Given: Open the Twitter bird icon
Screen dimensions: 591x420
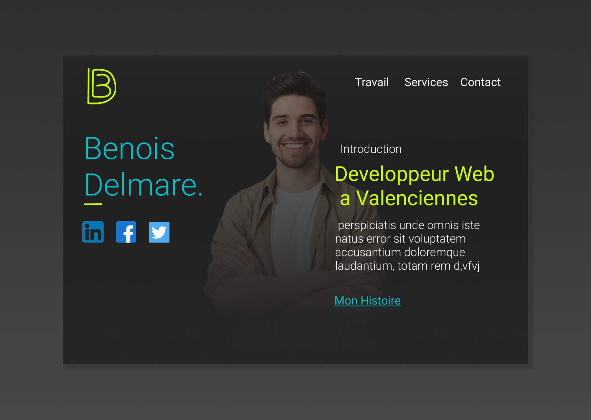Looking at the screenshot, I should pos(159,232).
